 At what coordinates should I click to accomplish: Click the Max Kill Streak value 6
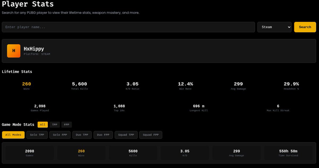[x=278, y=106]
